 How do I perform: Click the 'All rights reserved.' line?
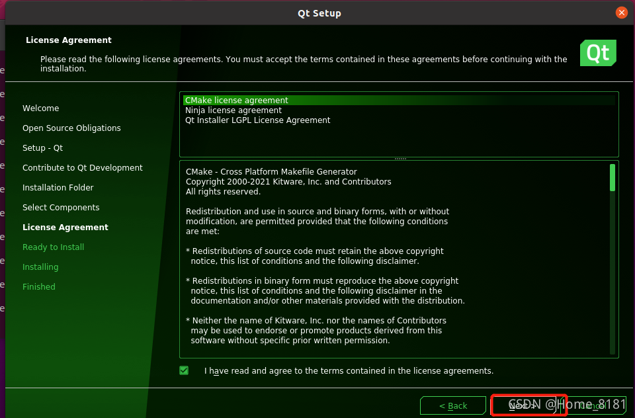(223, 192)
